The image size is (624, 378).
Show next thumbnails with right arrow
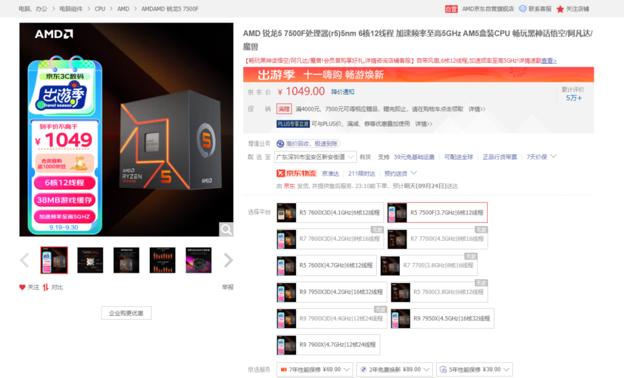(228, 260)
